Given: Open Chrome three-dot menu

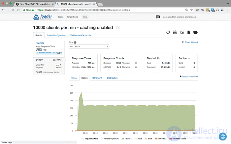Looking at the screenshot, I should (x=228, y=10).
